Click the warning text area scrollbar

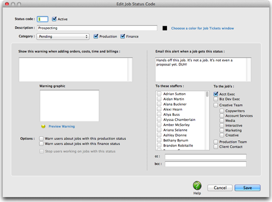point(130,70)
